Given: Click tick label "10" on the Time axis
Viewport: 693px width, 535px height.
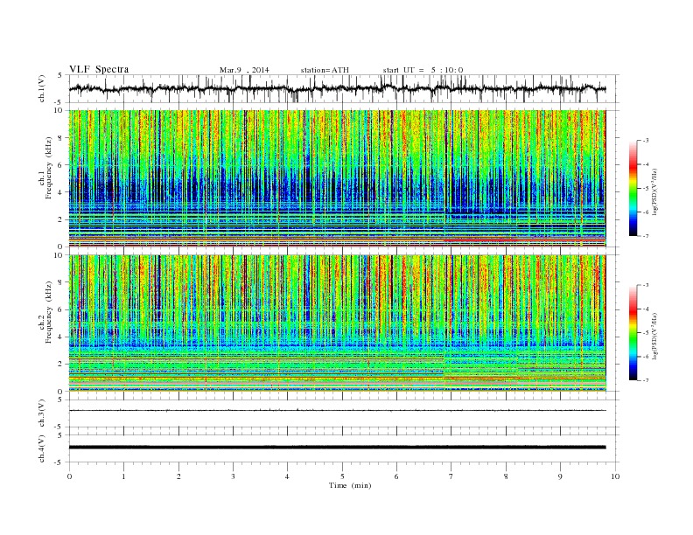Looking at the screenshot, I should pos(615,476).
